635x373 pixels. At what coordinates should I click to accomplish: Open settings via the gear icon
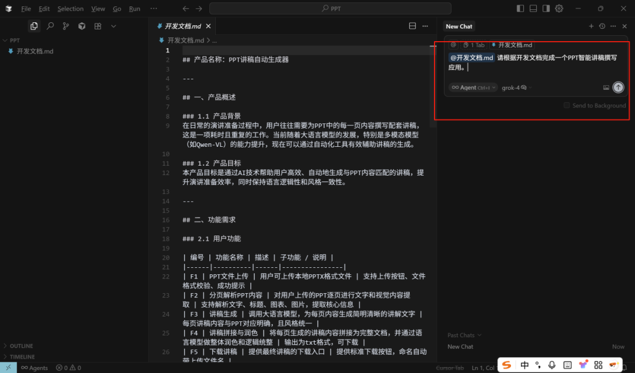559,8
